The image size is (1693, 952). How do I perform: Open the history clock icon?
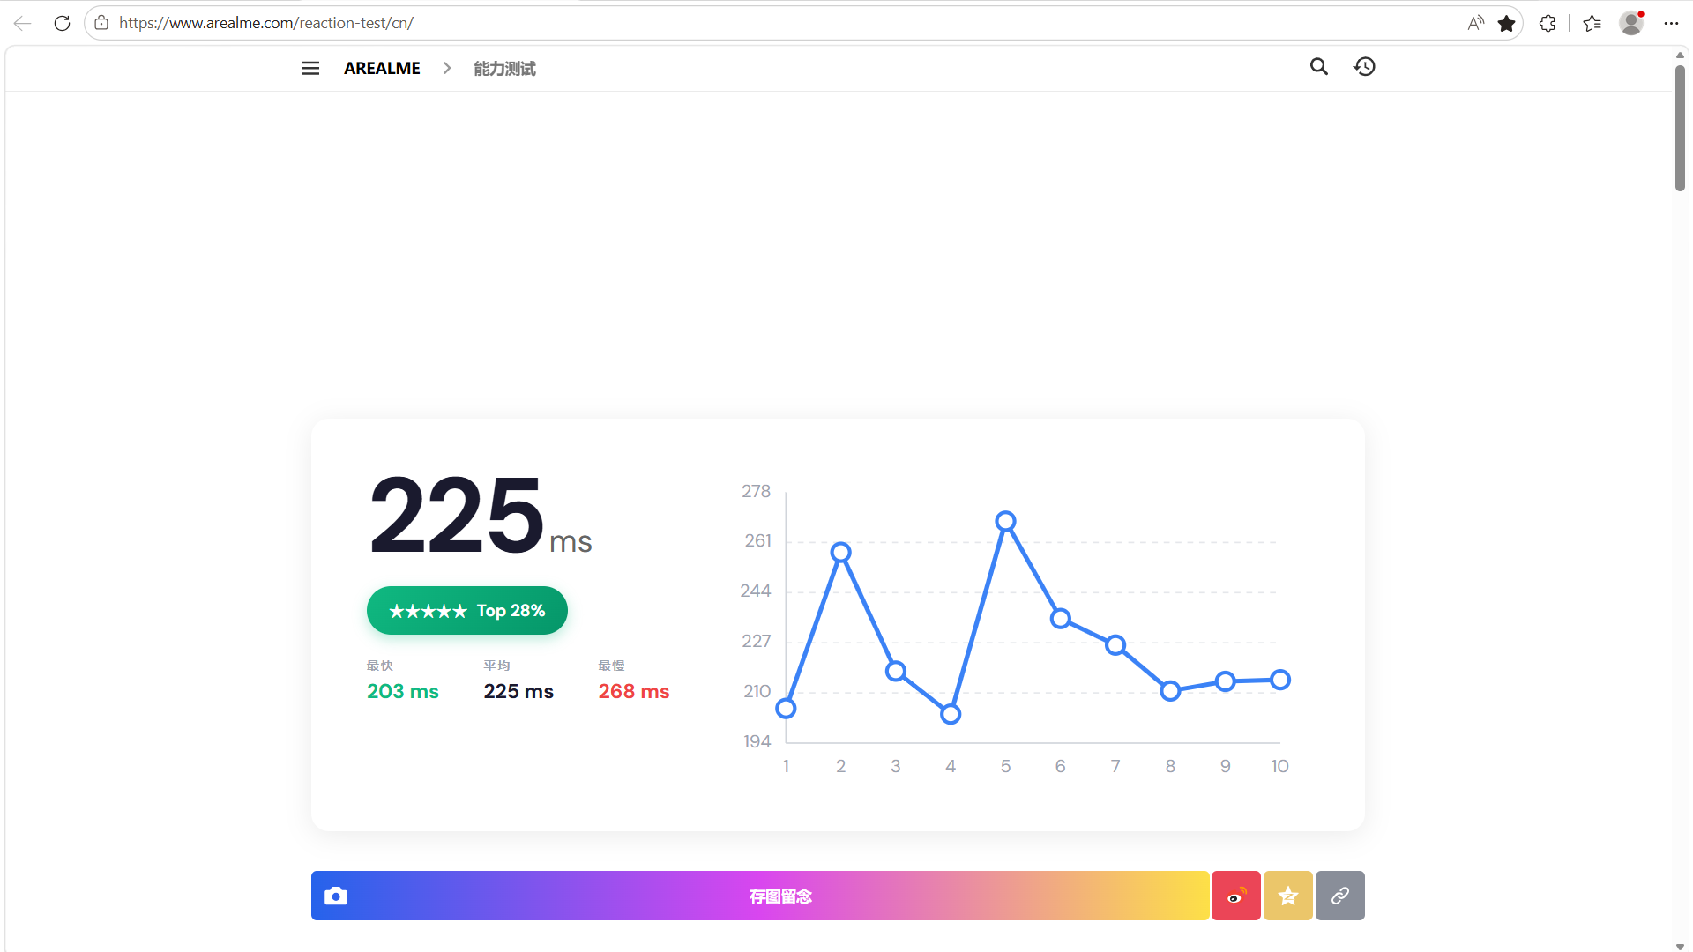[x=1364, y=66]
